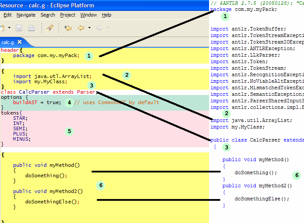
Task: Click the Print icon in toolbar
Action: coord(31,28)
